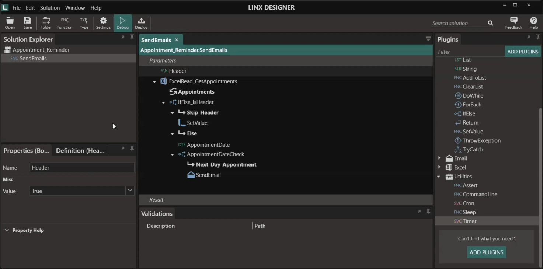
Task: Collapse the IfElse_IsHeader node
Action: pyautogui.click(x=163, y=102)
